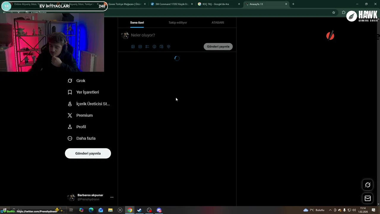Switch to the ATABARI tab
380x214 pixels.
click(x=218, y=23)
